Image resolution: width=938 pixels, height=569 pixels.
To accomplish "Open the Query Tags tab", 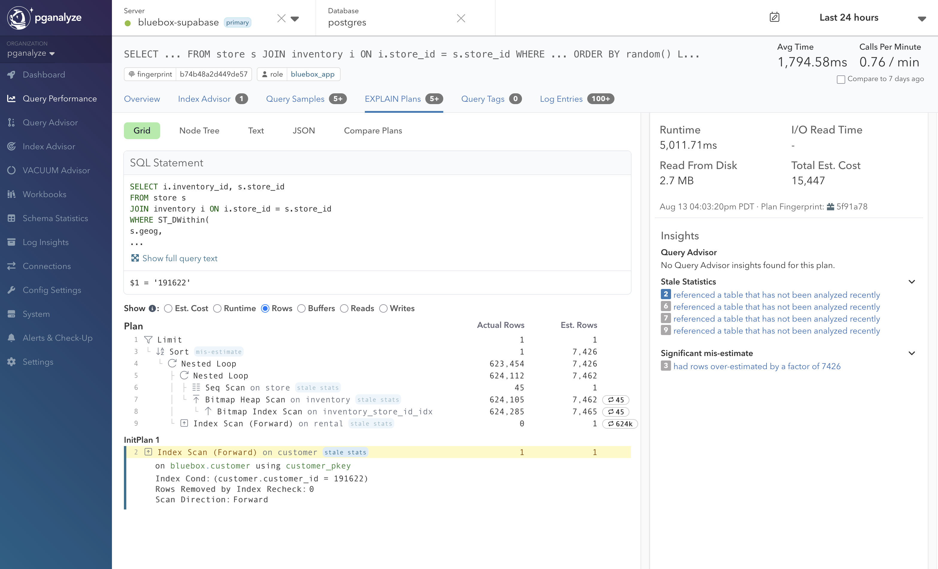I will pyautogui.click(x=491, y=99).
